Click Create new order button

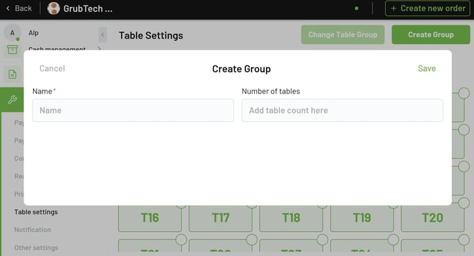point(427,8)
